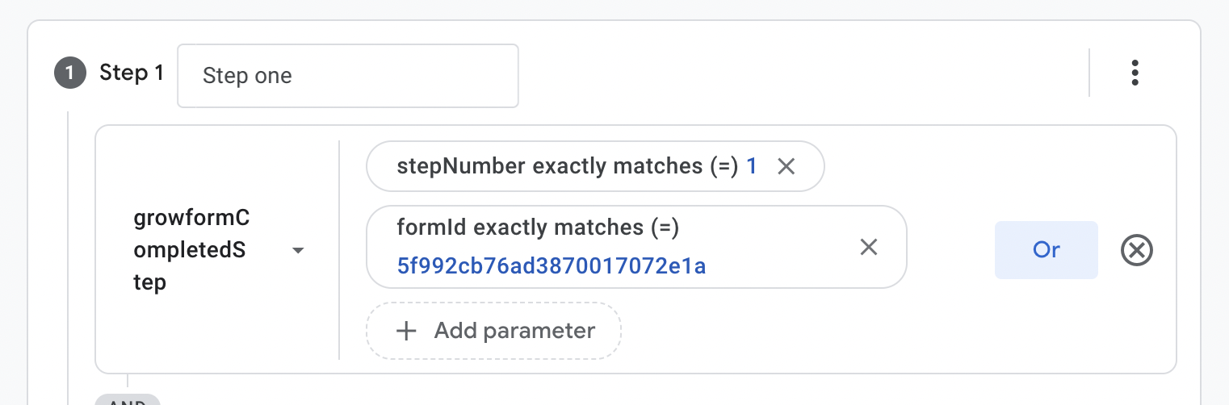The image size is (1229, 405).
Task: Click the stepNumber value 1
Action: pos(751,166)
